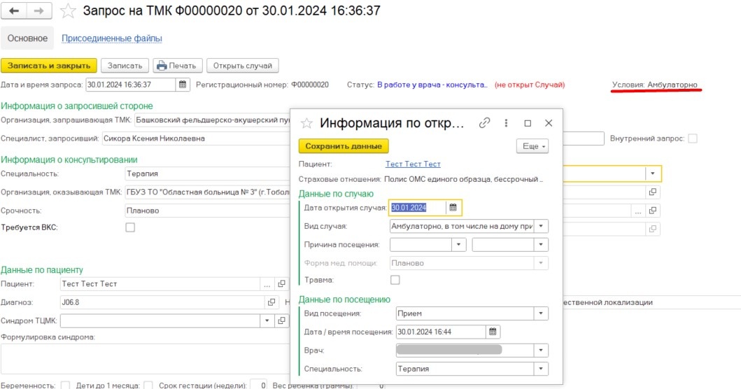Screen dimensions: 741x389
Task: Open the Вид посещения dropdown list
Action: (542, 313)
